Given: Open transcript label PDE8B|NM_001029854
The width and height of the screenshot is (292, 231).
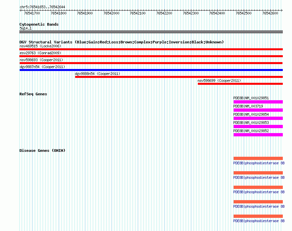Looking at the screenshot, I should (x=251, y=114).
